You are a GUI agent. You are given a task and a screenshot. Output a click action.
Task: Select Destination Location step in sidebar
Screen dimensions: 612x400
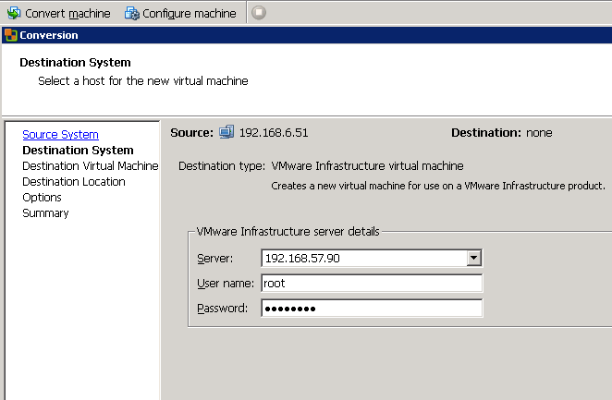pyautogui.click(x=74, y=182)
